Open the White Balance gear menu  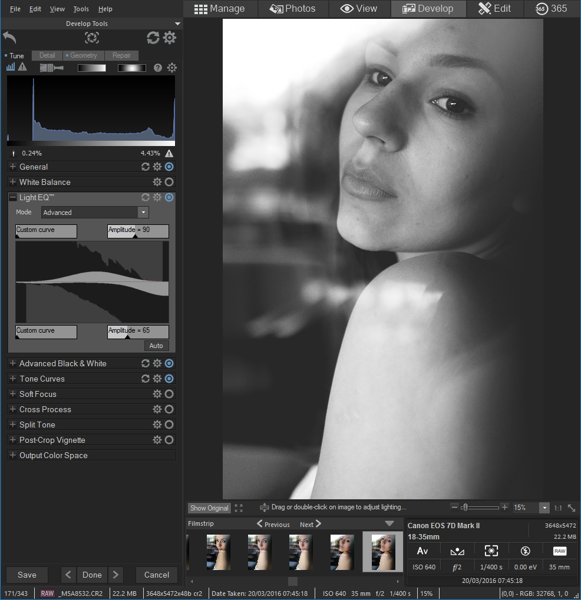(157, 182)
